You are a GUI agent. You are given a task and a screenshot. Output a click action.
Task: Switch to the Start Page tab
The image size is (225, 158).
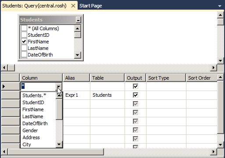pos(91,6)
